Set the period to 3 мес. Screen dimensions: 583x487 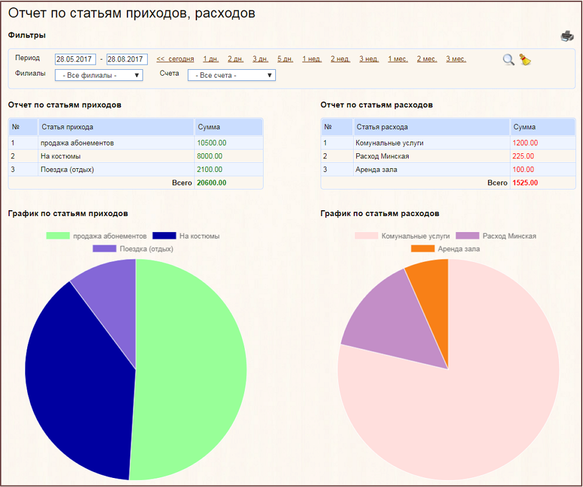click(456, 59)
